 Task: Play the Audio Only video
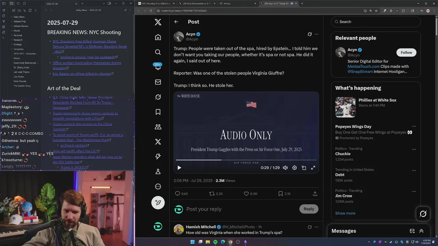pyautogui.click(x=179, y=168)
